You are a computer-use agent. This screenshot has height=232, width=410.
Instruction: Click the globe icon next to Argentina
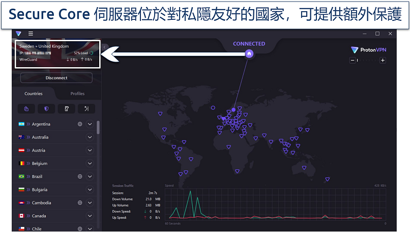(x=80, y=124)
